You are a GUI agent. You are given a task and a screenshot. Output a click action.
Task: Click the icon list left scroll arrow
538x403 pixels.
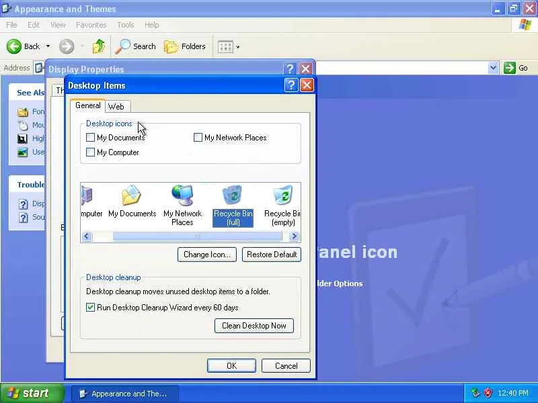click(x=87, y=236)
